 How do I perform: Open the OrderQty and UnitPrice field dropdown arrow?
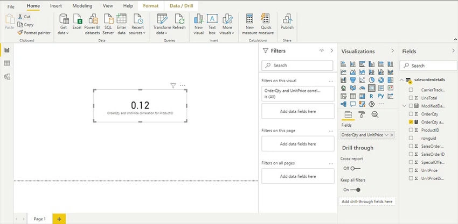tap(387, 135)
